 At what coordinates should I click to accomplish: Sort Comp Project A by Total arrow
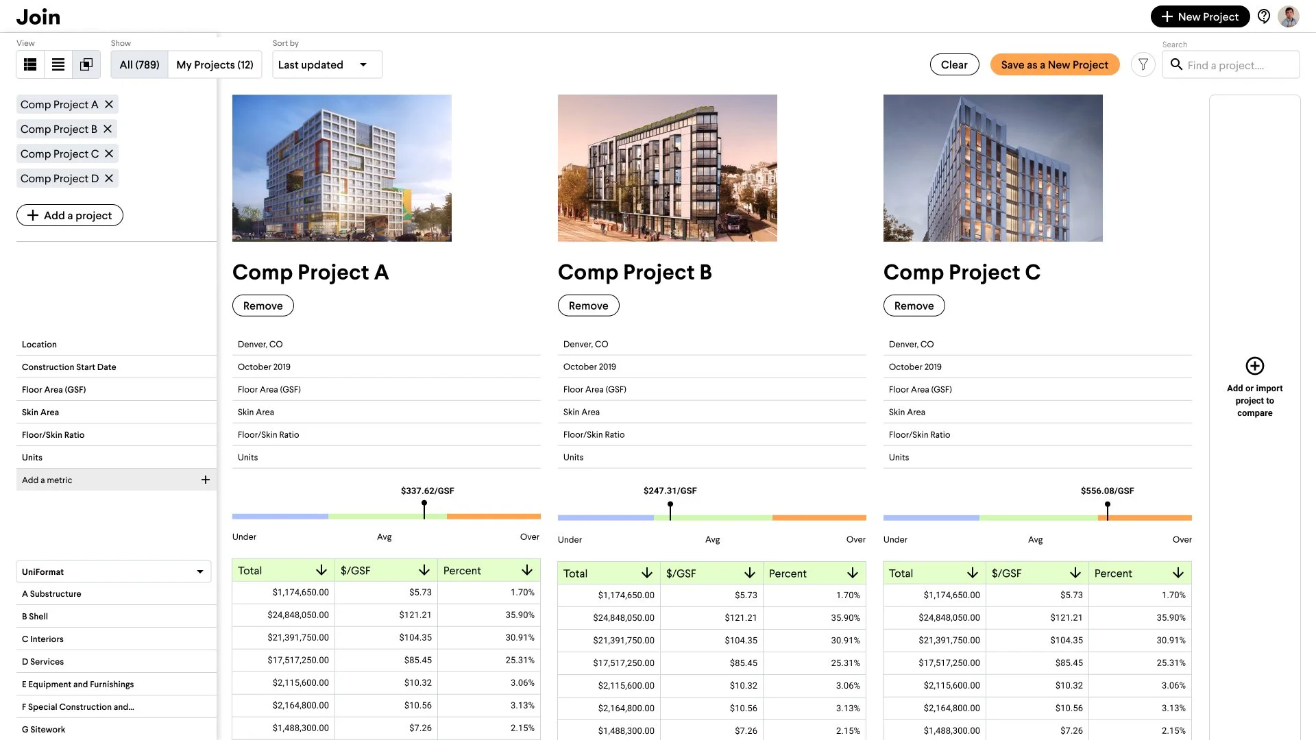[321, 570]
